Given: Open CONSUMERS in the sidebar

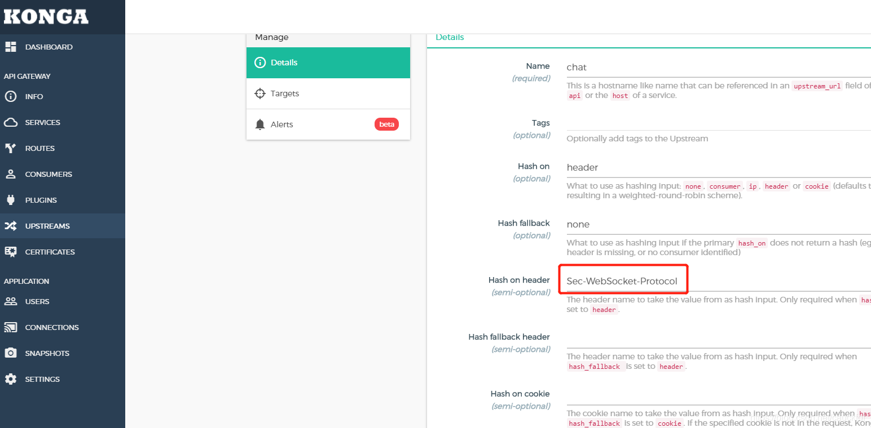Looking at the screenshot, I should [x=63, y=174].
